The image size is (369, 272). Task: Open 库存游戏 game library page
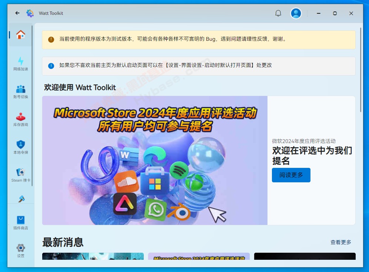click(x=21, y=120)
